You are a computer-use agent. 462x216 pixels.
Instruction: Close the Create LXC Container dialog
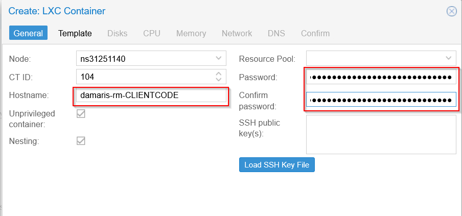[x=452, y=11]
